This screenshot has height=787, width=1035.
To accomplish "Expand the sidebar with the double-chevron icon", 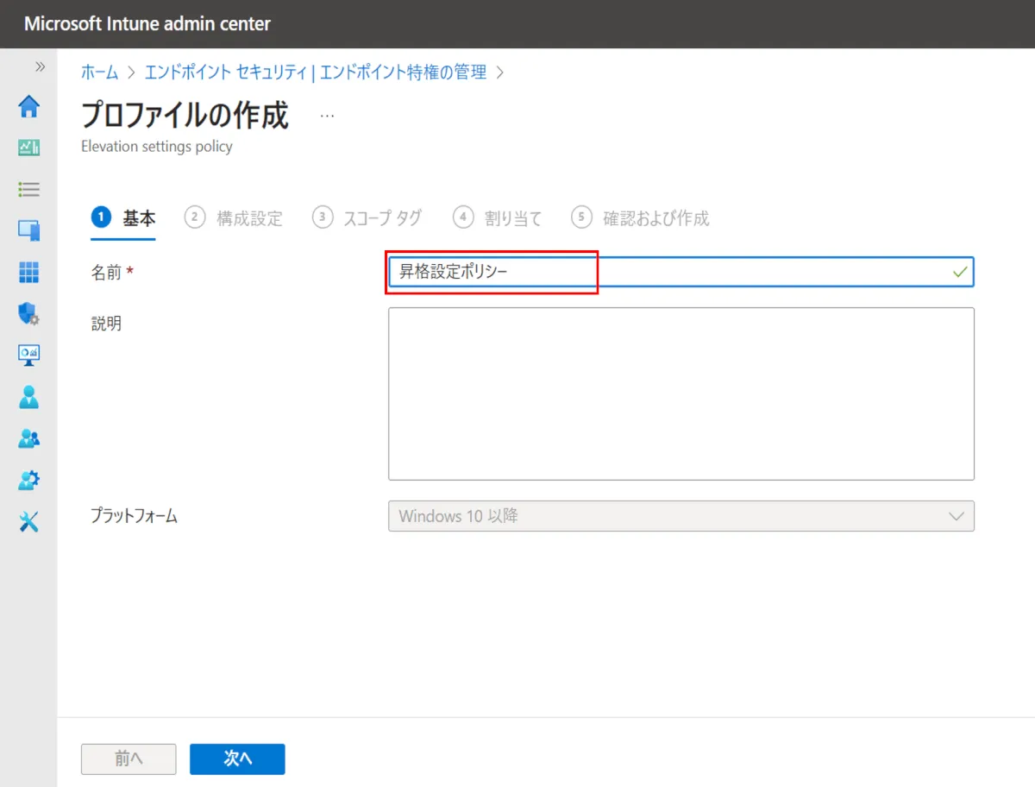I will pos(40,66).
